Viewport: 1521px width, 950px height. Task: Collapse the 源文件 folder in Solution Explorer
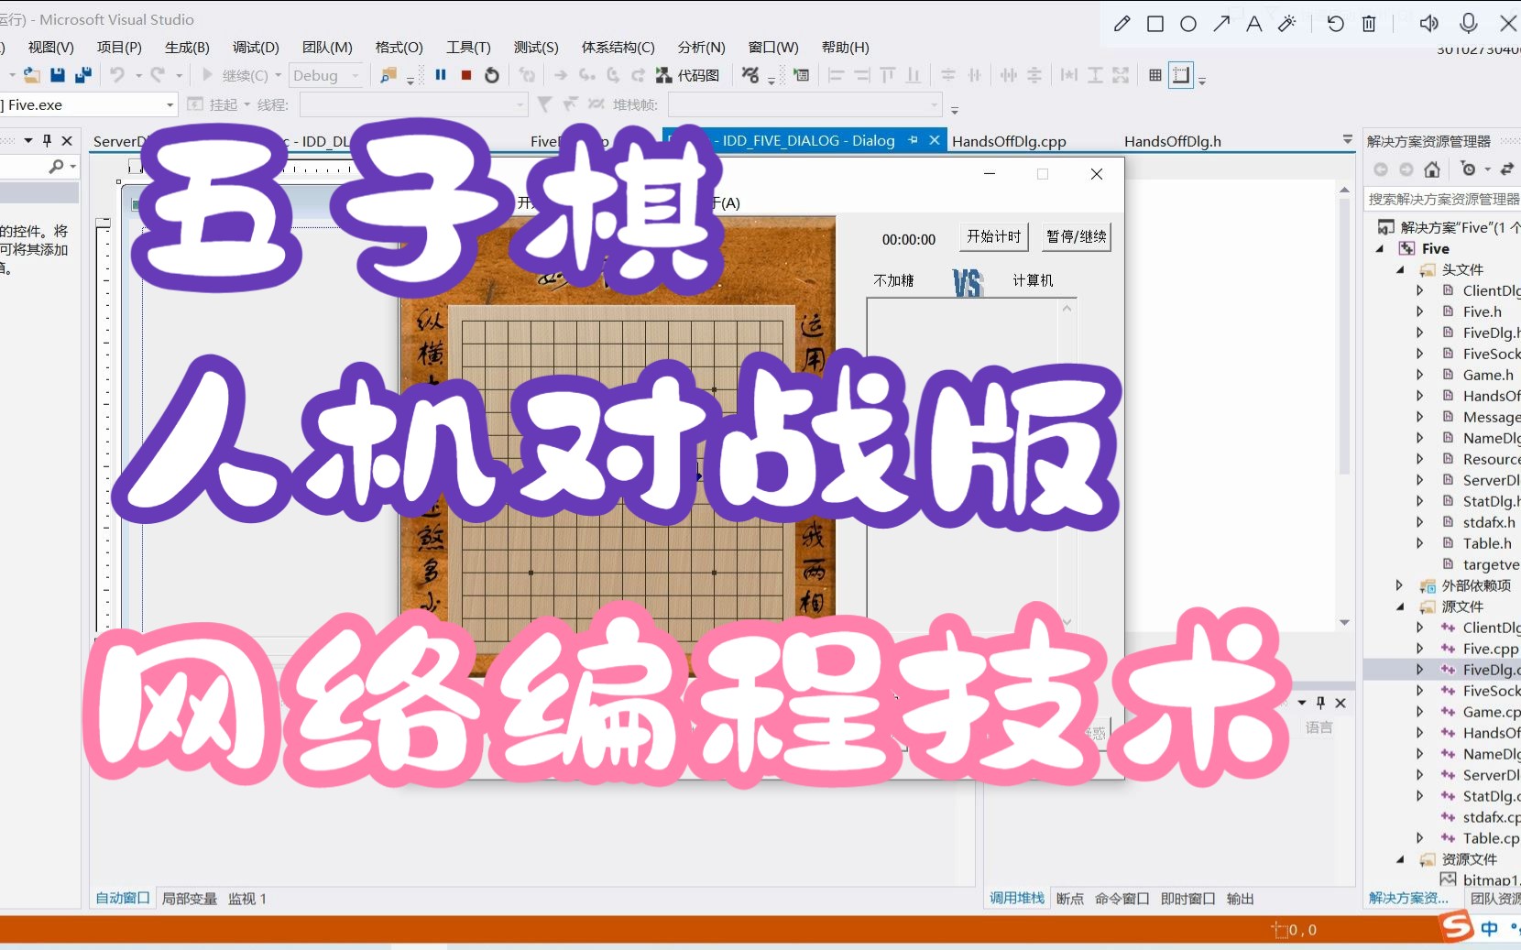click(1399, 606)
